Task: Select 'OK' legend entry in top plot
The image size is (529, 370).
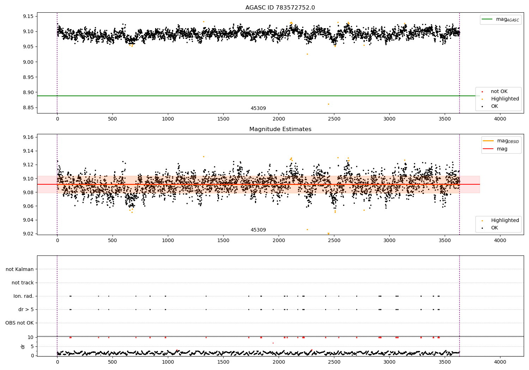Action: (494, 106)
